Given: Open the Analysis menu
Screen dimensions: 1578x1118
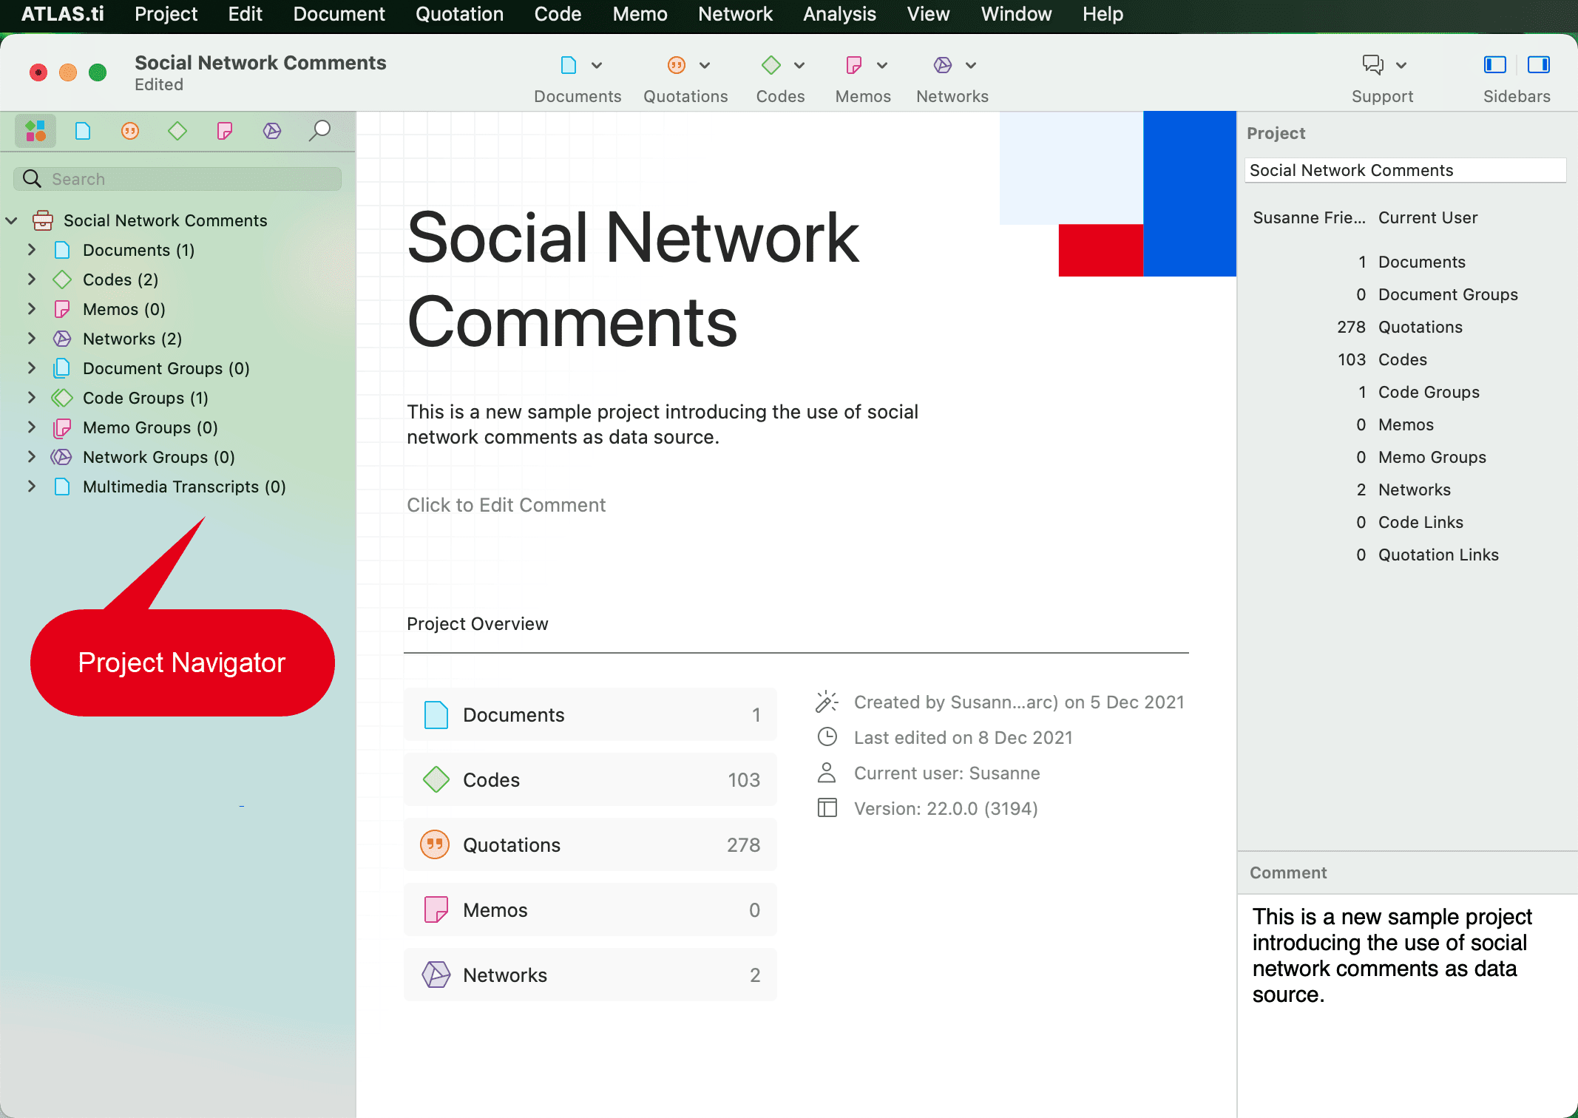Looking at the screenshot, I should (x=839, y=14).
